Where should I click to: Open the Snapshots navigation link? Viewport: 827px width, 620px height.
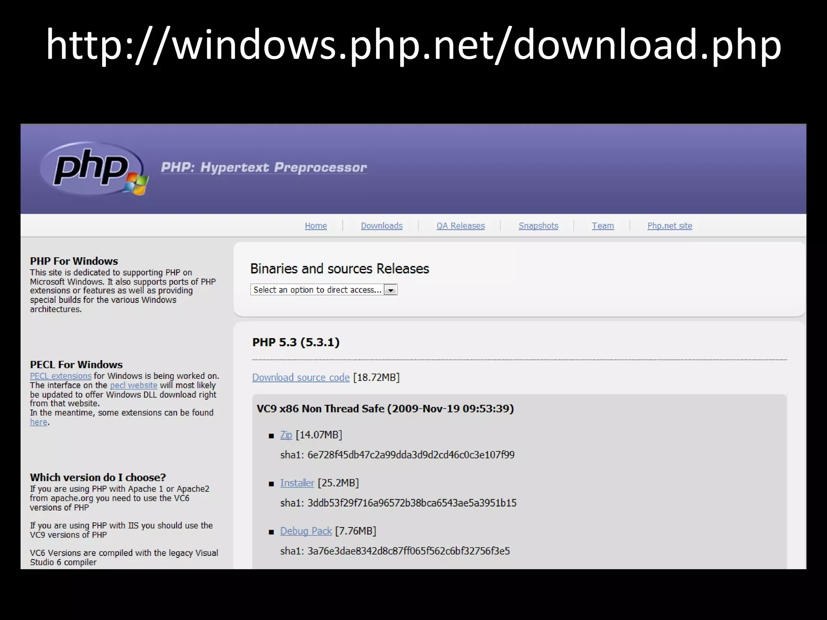click(x=538, y=226)
